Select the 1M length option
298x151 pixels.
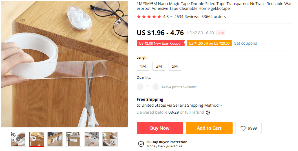143,66
